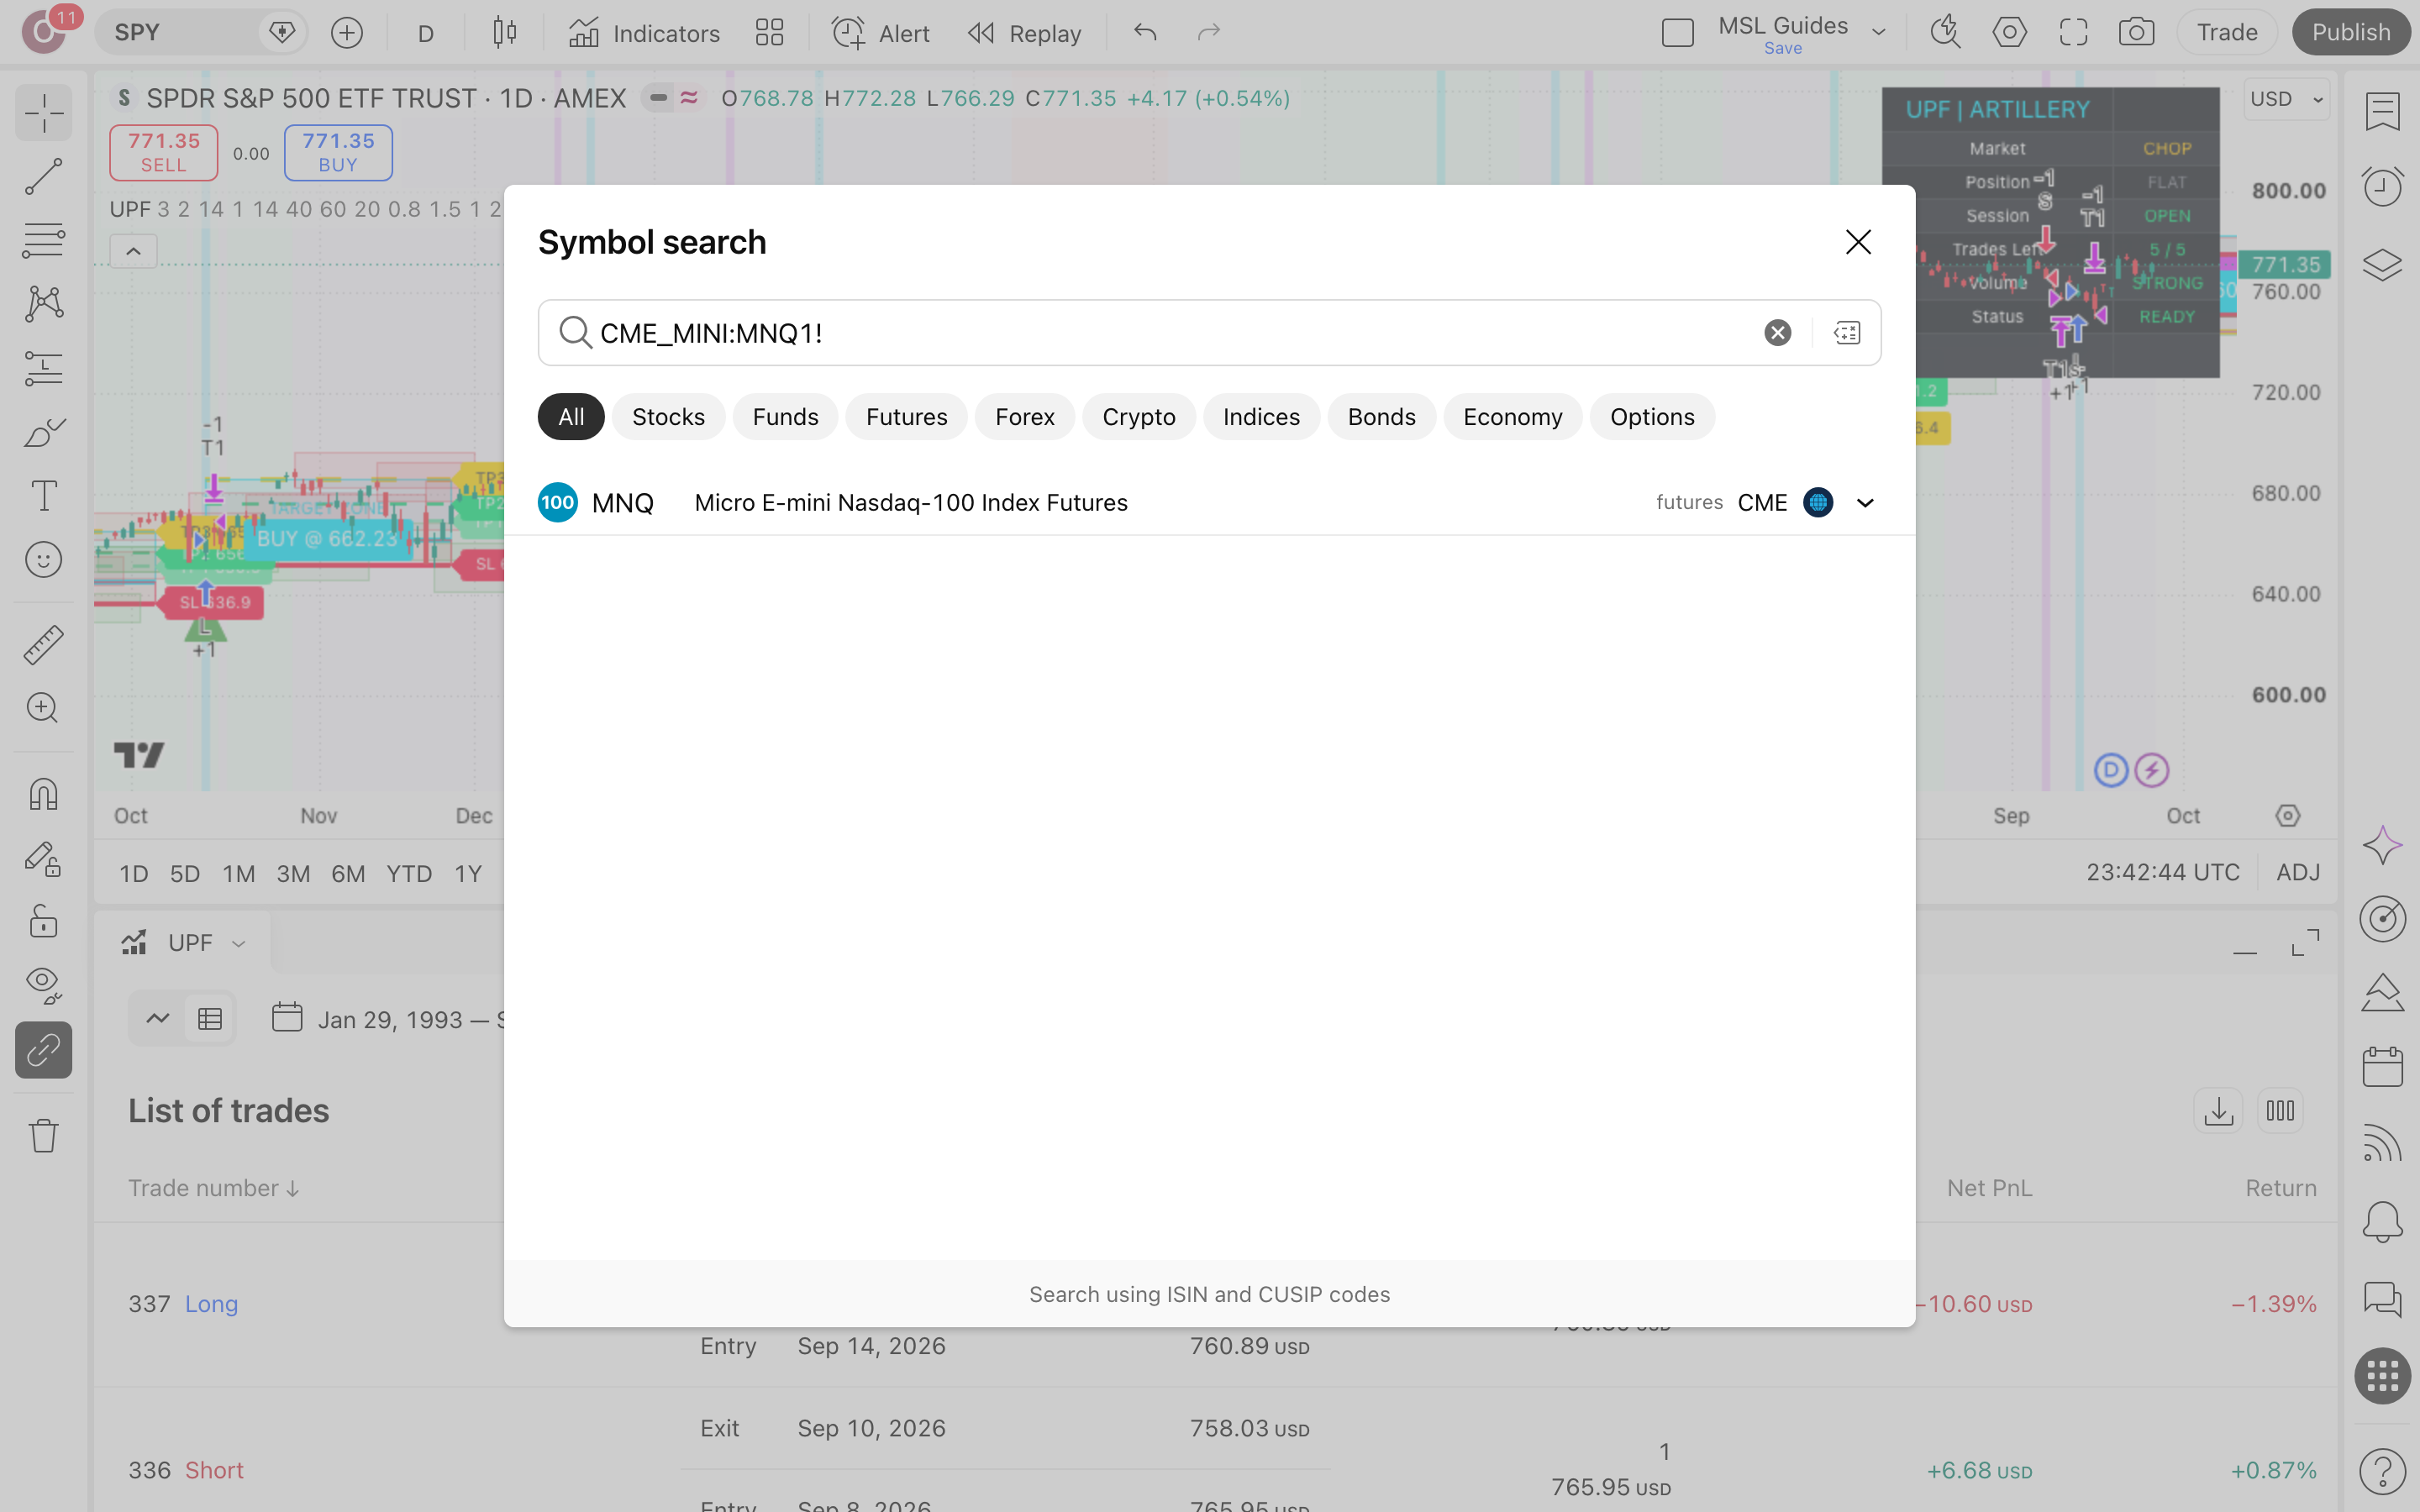The image size is (2420, 1512).
Task: Start Bar Replay mode
Action: click(x=1025, y=33)
